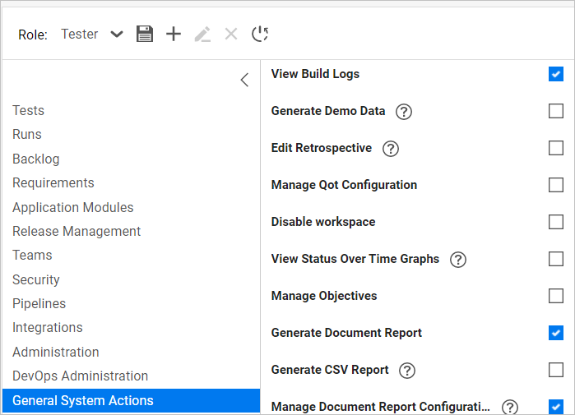
Task: Click the save role floppy disk icon
Action: point(145,34)
